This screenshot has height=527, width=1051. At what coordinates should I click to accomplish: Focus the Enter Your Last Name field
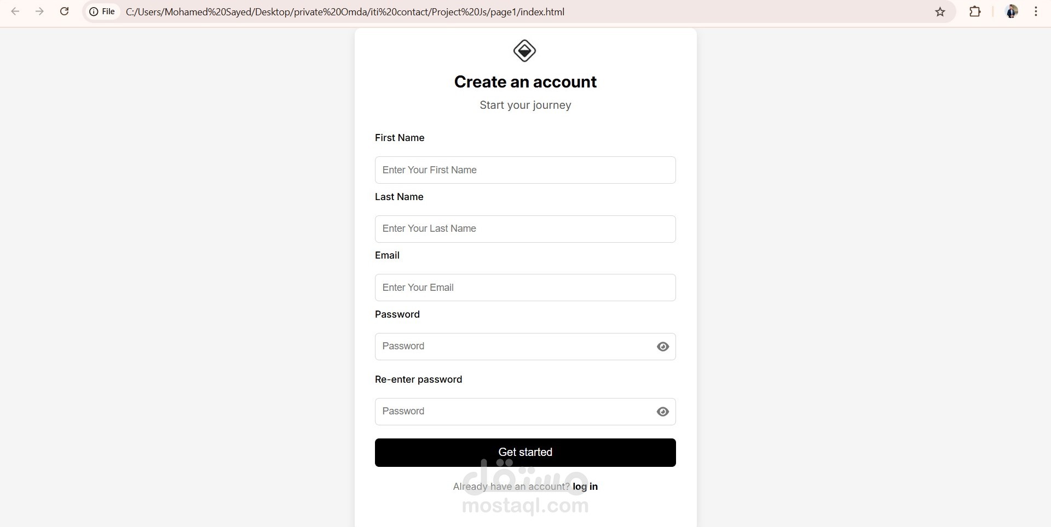pyautogui.click(x=525, y=229)
